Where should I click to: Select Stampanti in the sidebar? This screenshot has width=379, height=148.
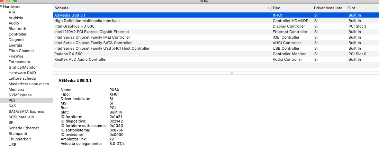[x=18, y=134]
